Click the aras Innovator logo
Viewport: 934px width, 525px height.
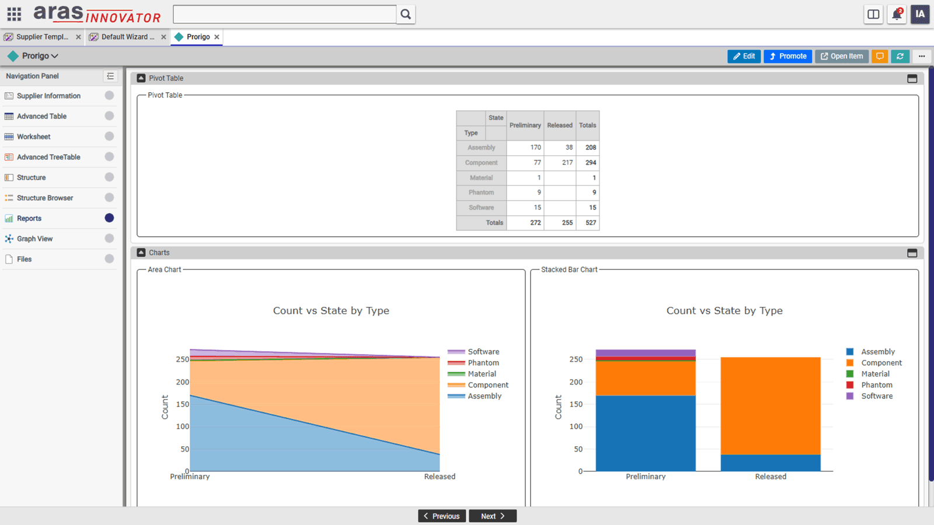(x=97, y=14)
